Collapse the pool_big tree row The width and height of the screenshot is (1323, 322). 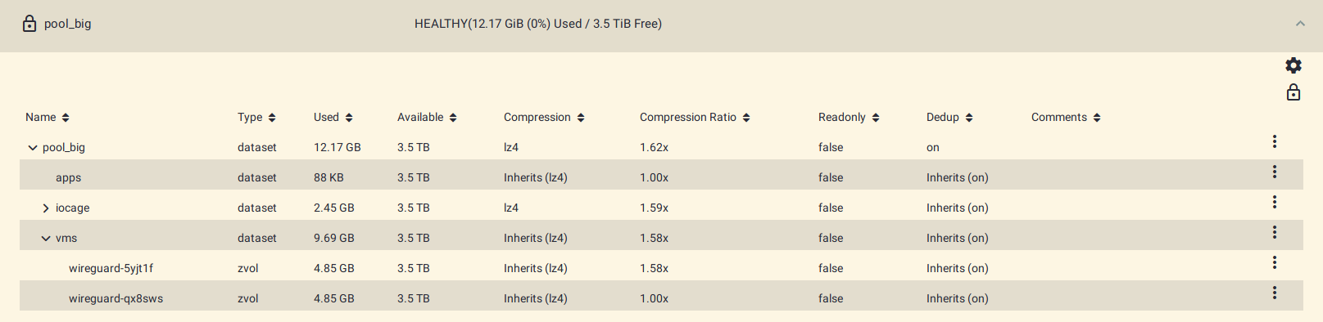(33, 148)
